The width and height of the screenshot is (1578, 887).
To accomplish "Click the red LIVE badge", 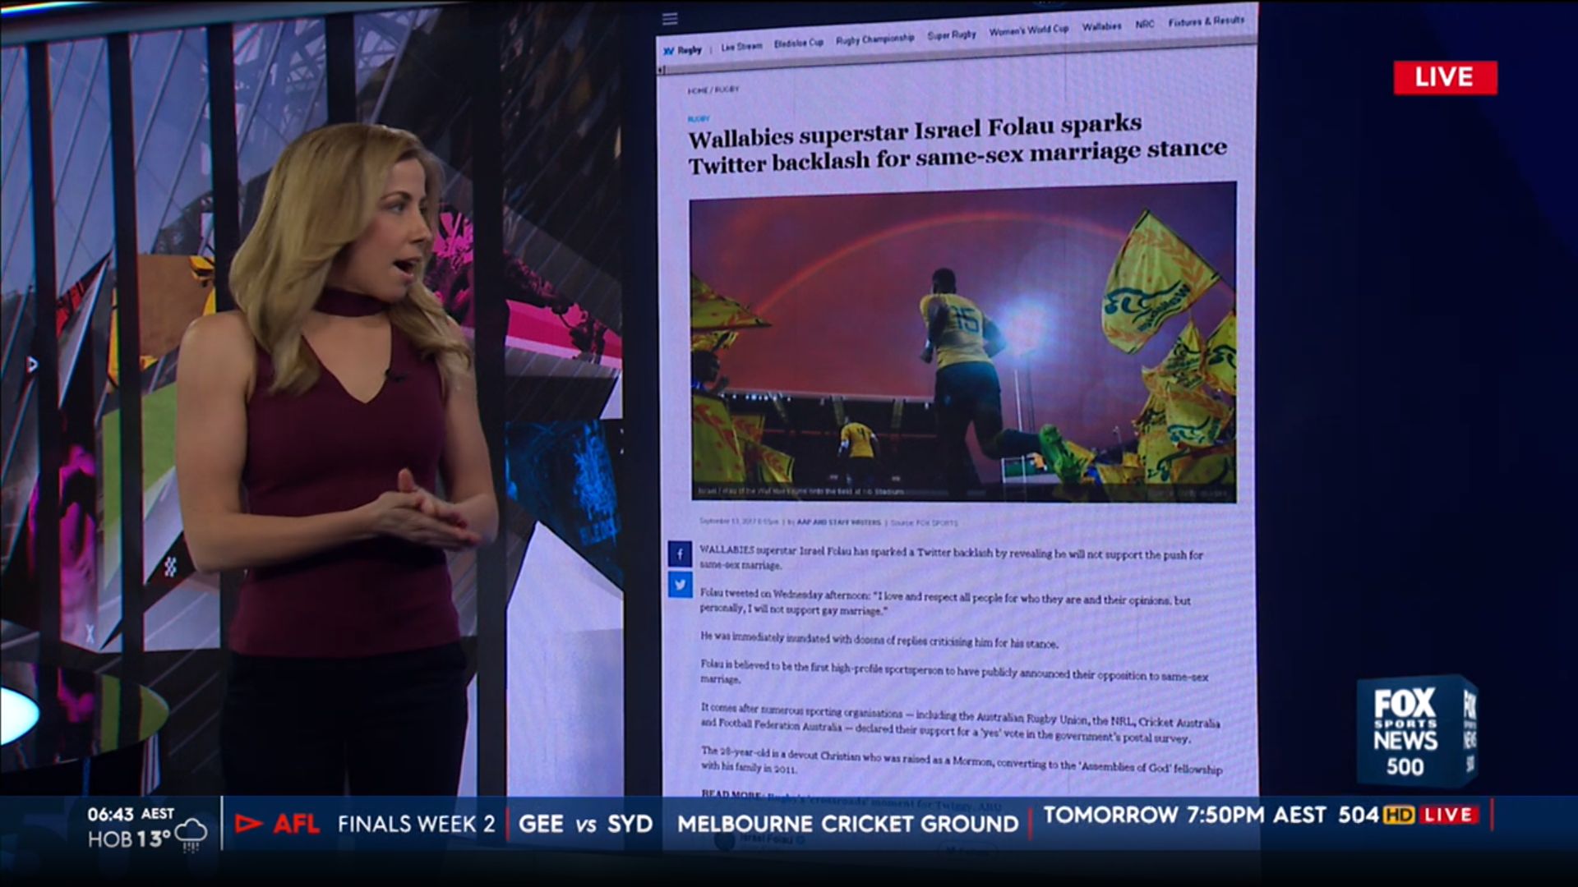I will point(1445,78).
